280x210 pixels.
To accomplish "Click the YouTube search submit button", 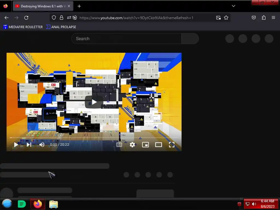I will pyautogui.click(x=190, y=39).
